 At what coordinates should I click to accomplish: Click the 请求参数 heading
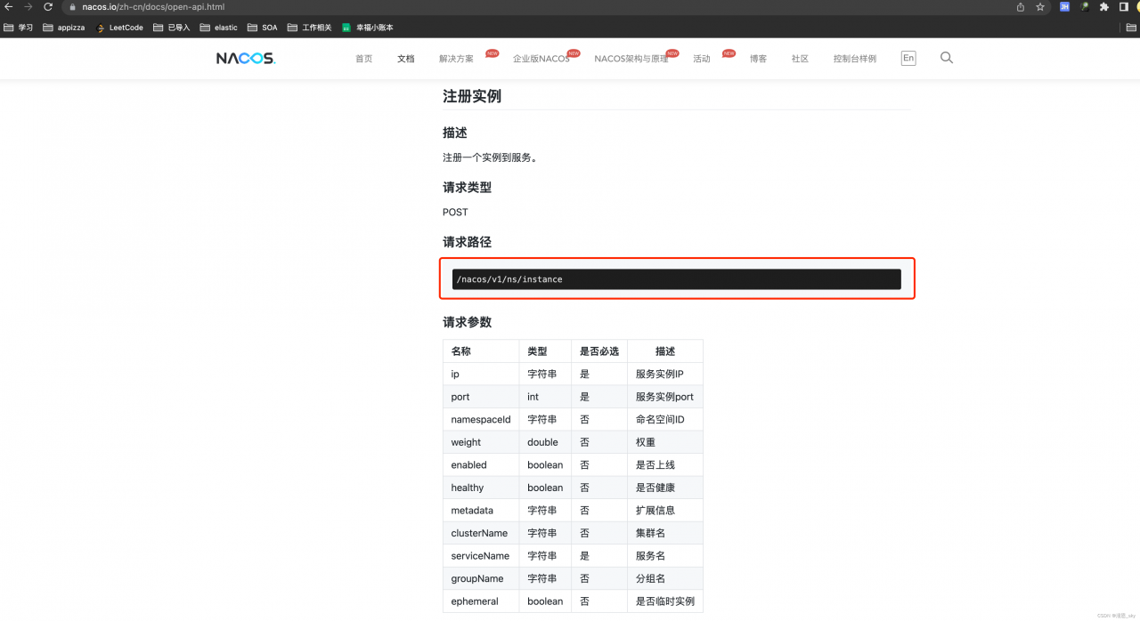tap(467, 322)
